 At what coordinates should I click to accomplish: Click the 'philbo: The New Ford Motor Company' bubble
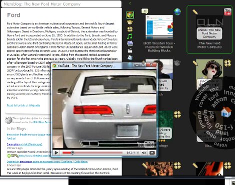[209, 33]
